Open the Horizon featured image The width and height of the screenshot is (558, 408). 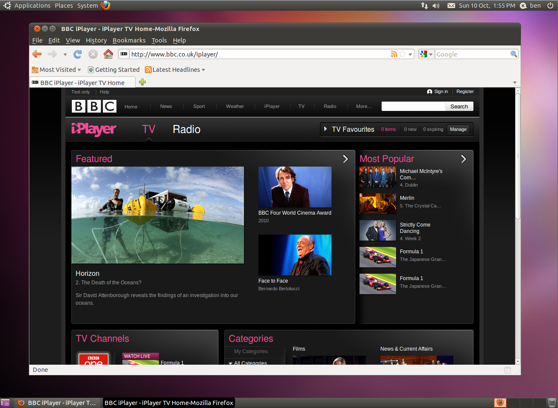coord(158,215)
